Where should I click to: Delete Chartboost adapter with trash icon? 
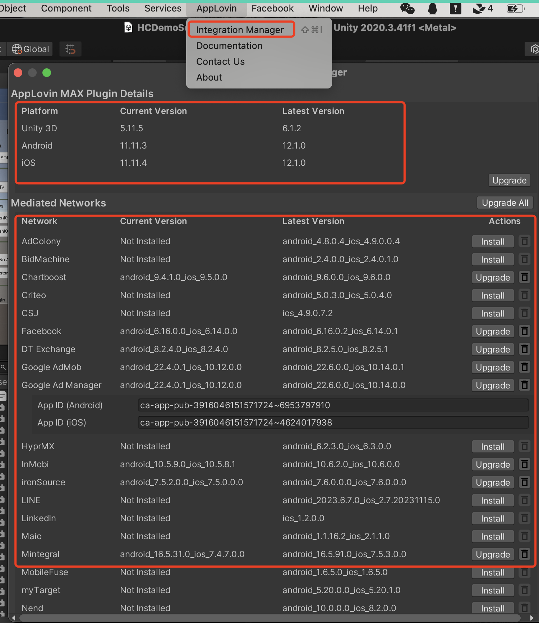point(525,277)
